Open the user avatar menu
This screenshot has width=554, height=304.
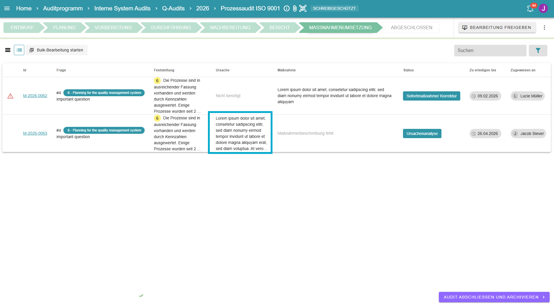[543, 8]
